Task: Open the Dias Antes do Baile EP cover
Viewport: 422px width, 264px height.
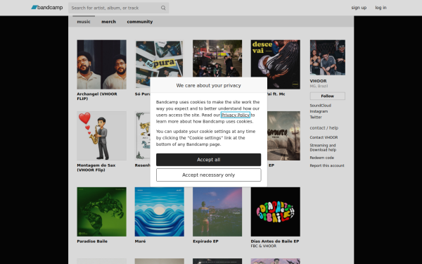Action: click(x=275, y=212)
